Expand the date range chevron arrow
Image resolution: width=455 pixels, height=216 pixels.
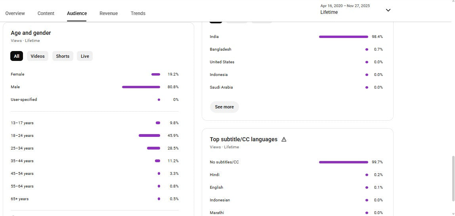coord(388,10)
